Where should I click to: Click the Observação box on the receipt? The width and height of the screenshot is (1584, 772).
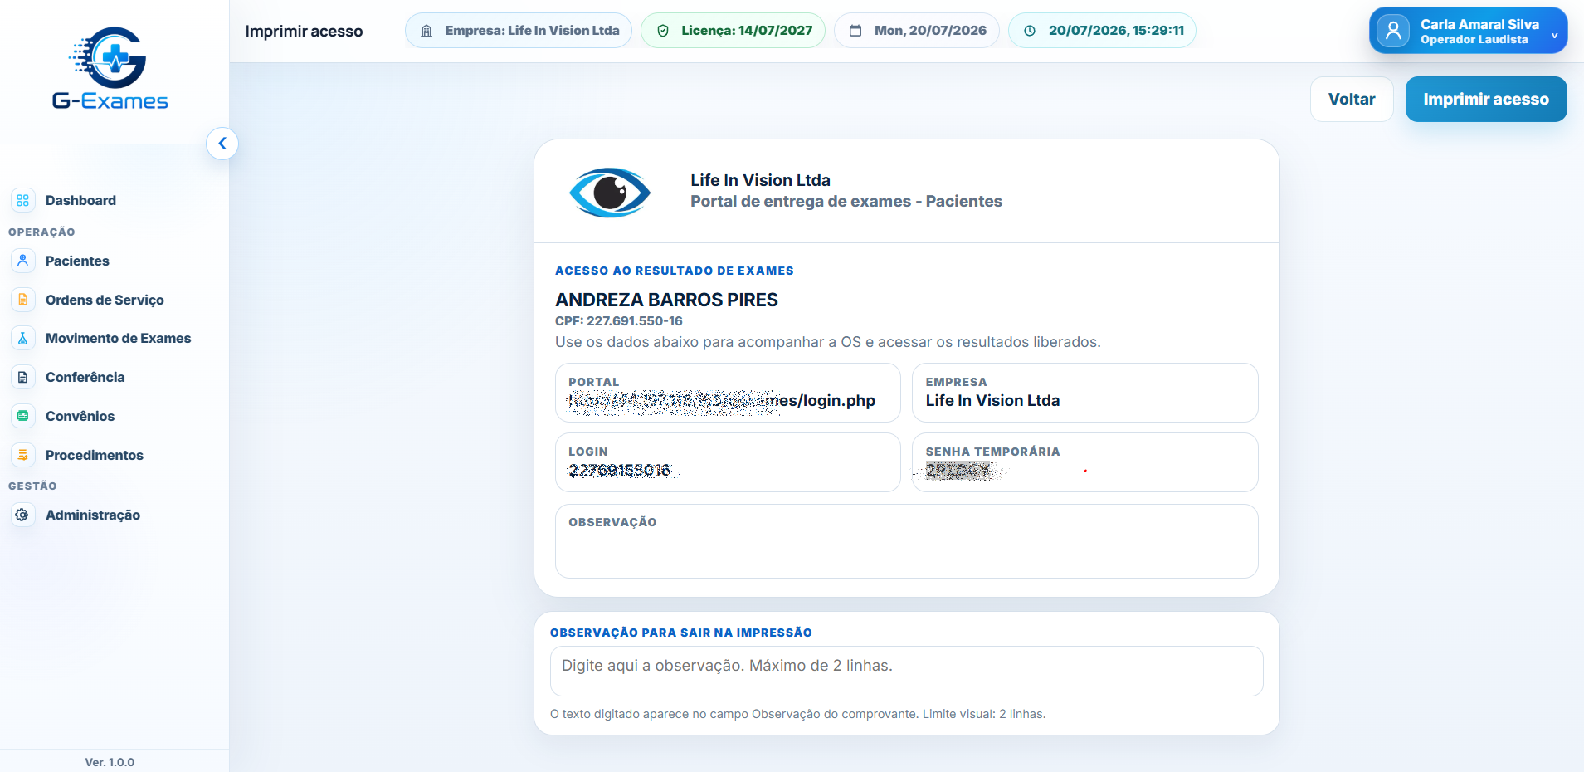[906, 541]
